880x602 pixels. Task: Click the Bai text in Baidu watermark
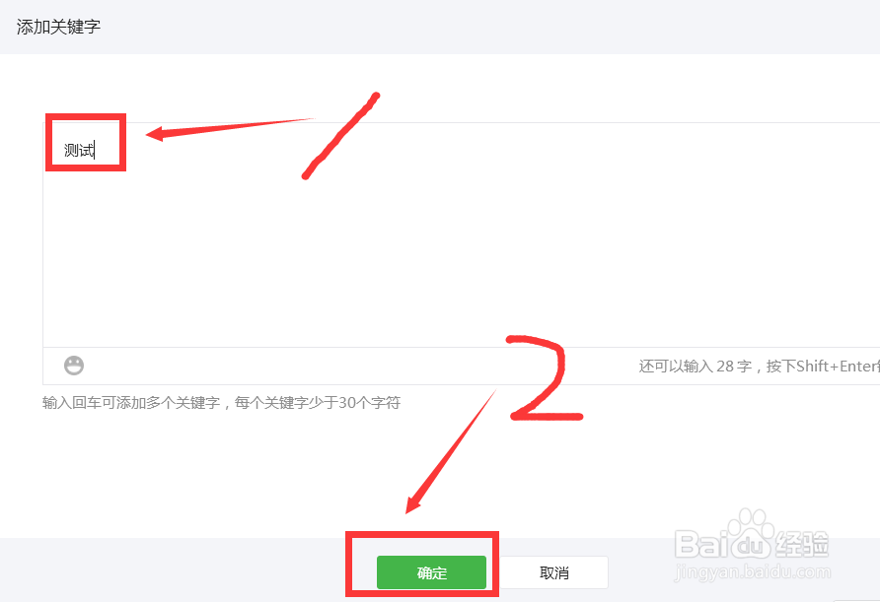[700, 544]
